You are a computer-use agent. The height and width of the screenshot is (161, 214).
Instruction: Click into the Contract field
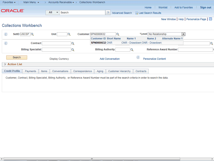tap(57, 43)
